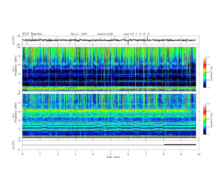
Task: Click time-axis tick label '3'
Action: click(x=75, y=154)
